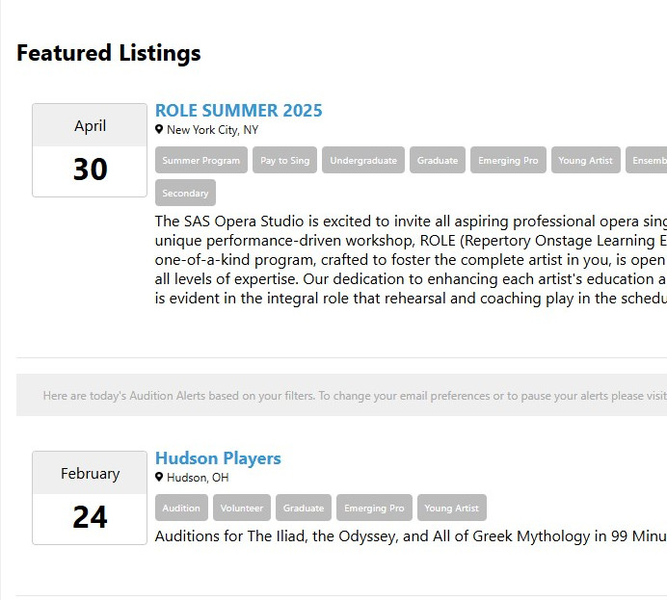Screen dimensions: 667x600
Task: Click the partially visible Ensemble tag
Action: point(647,160)
